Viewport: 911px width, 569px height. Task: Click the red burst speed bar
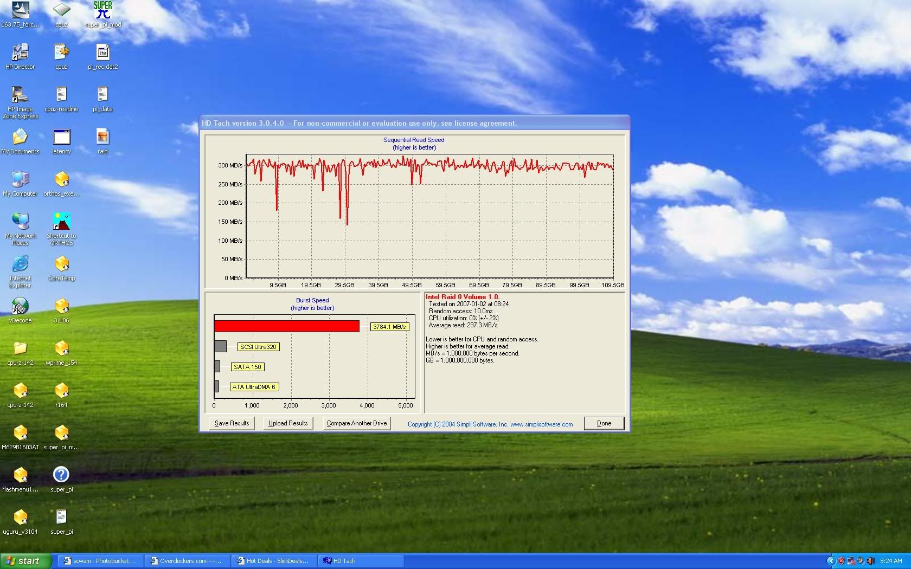click(x=287, y=326)
